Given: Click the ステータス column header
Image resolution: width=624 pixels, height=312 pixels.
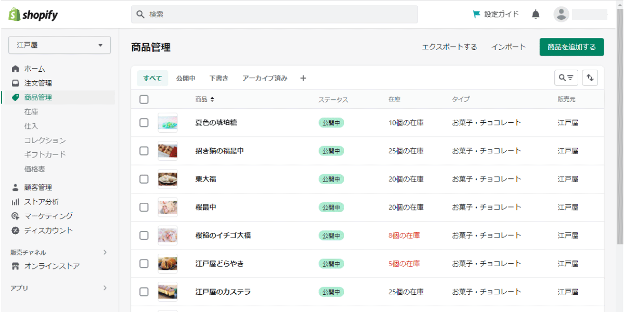Looking at the screenshot, I should pyautogui.click(x=333, y=99).
